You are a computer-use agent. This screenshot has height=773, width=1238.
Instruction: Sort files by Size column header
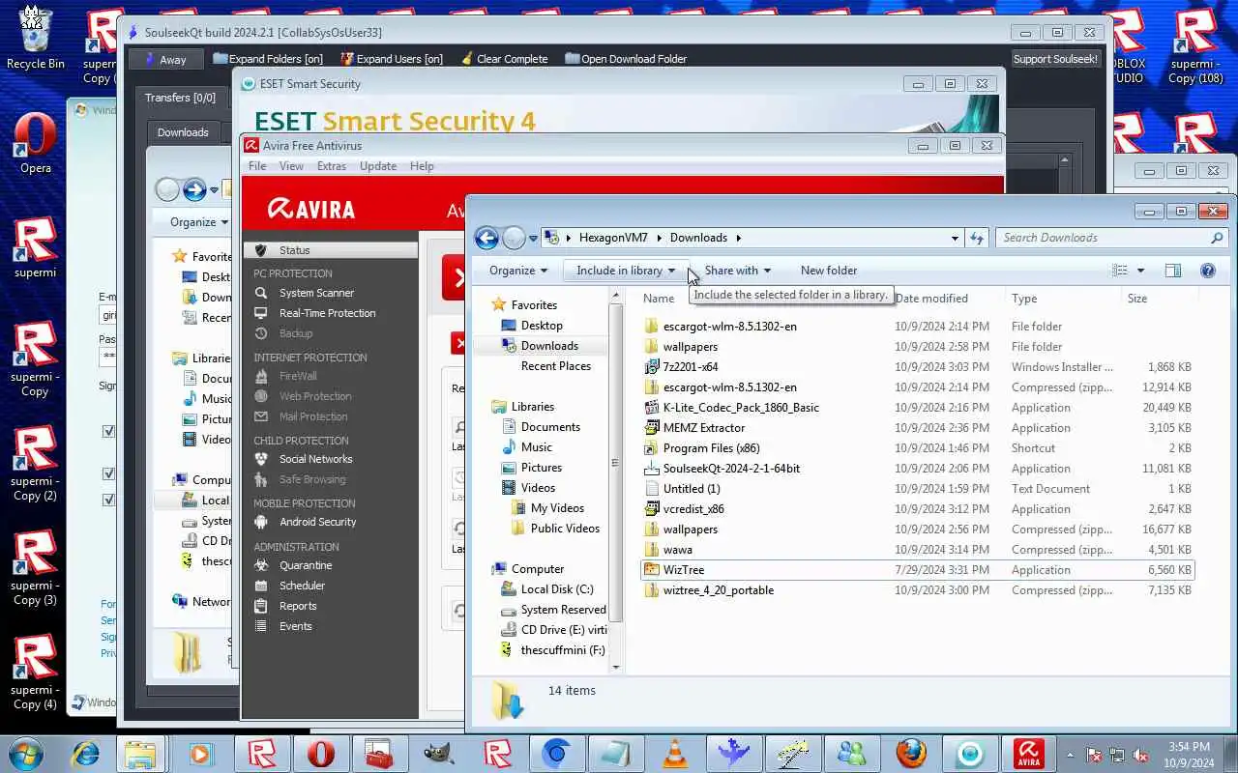point(1160,299)
